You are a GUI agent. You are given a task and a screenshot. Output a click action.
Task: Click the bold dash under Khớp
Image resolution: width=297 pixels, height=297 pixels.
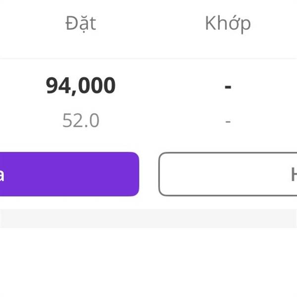tap(228, 87)
